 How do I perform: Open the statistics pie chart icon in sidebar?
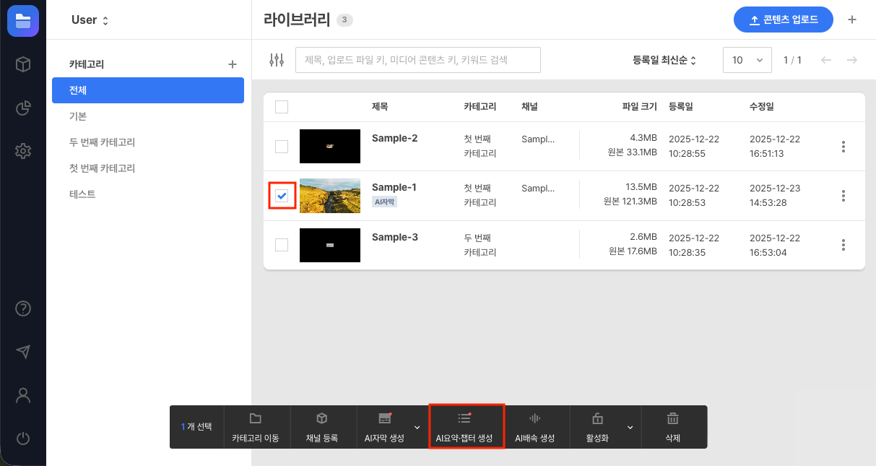[22, 108]
